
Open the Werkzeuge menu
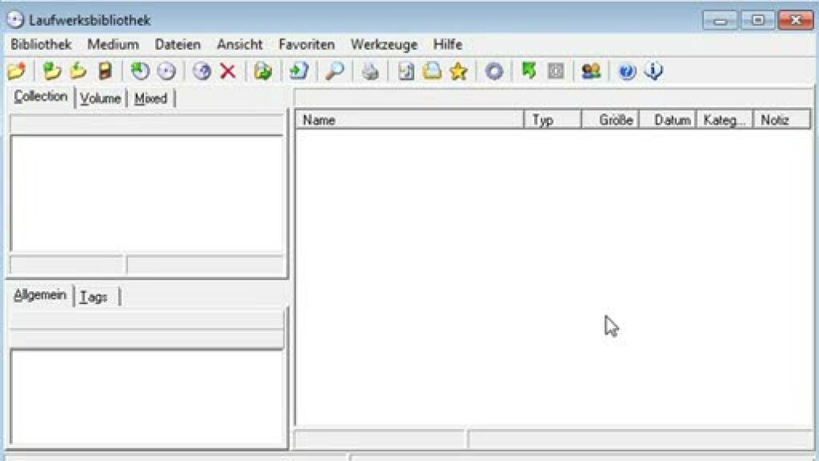[384, 44]
